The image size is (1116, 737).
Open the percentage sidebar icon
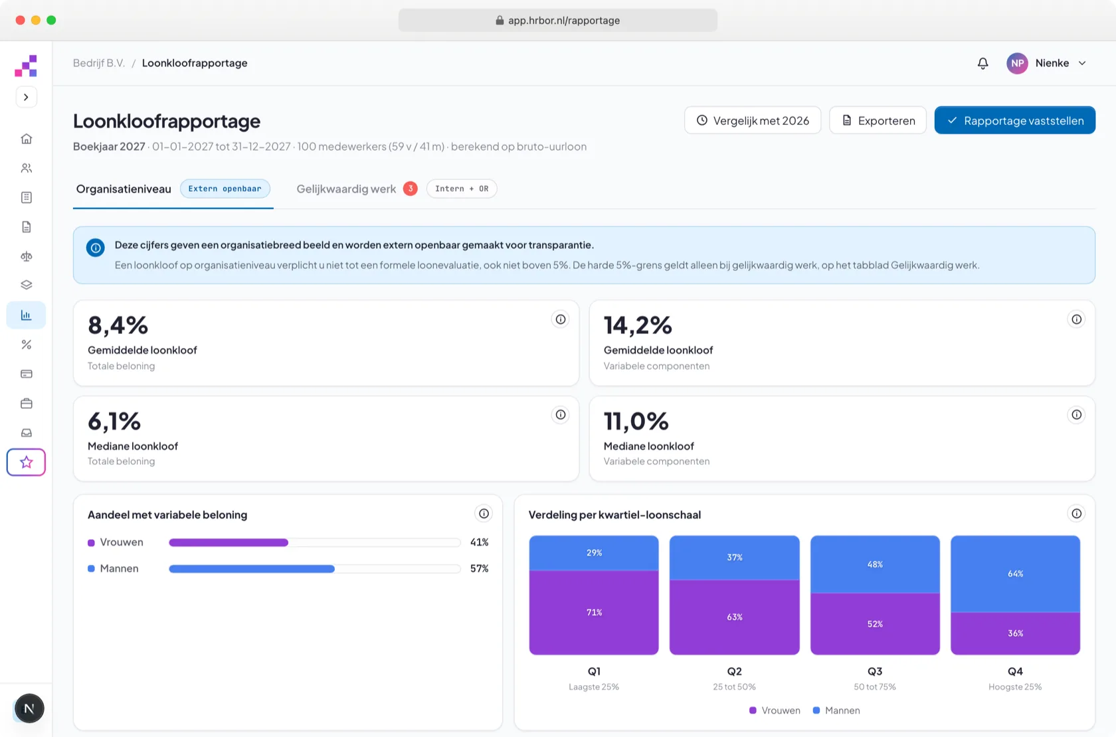26,345
